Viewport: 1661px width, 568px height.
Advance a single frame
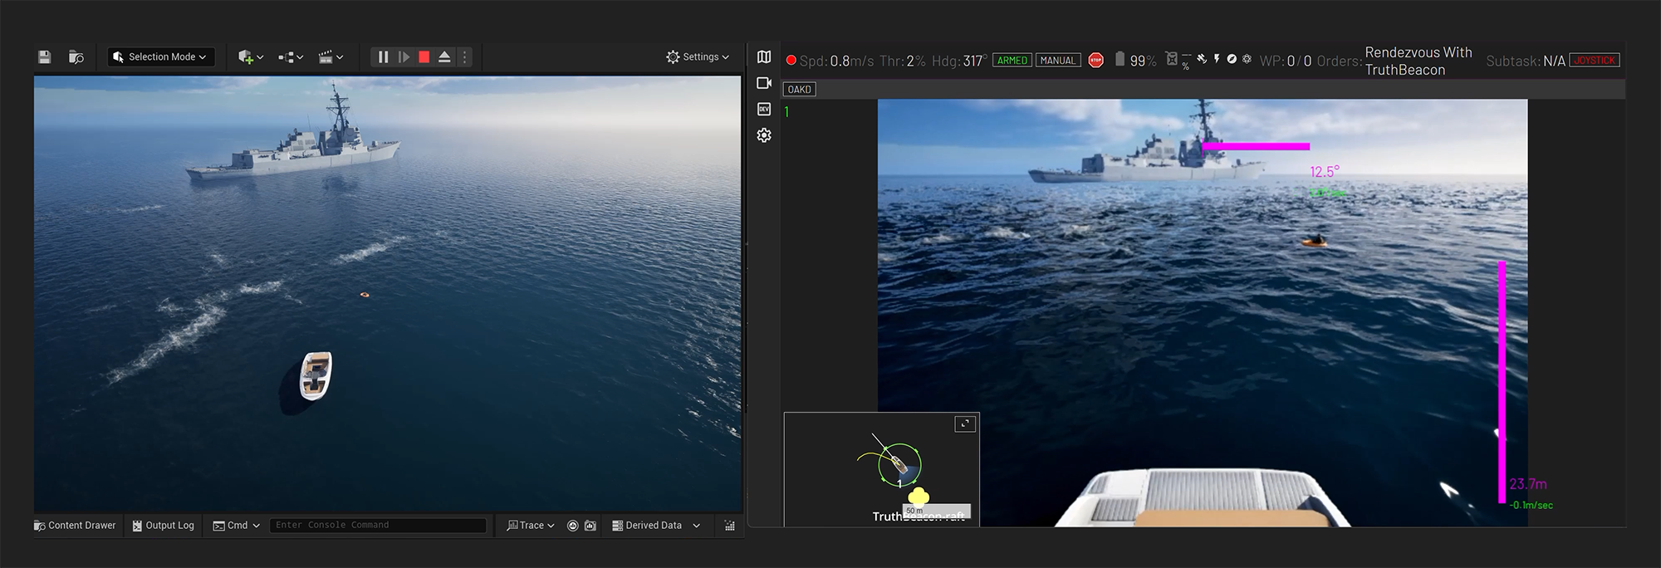[x=404, y=57]
